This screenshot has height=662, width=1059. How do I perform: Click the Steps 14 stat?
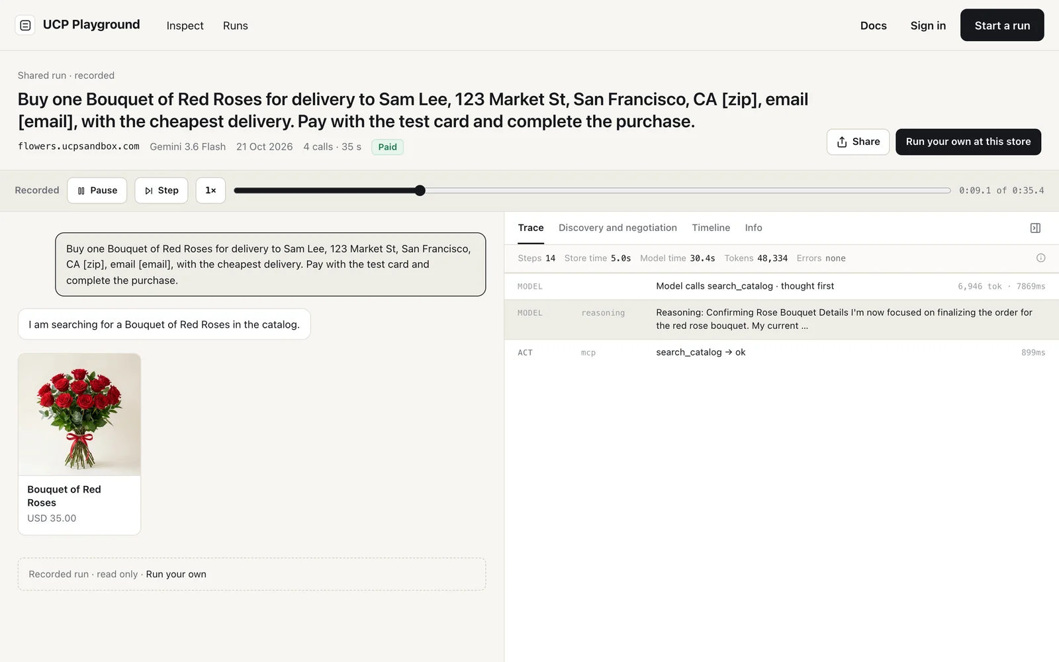537,258
